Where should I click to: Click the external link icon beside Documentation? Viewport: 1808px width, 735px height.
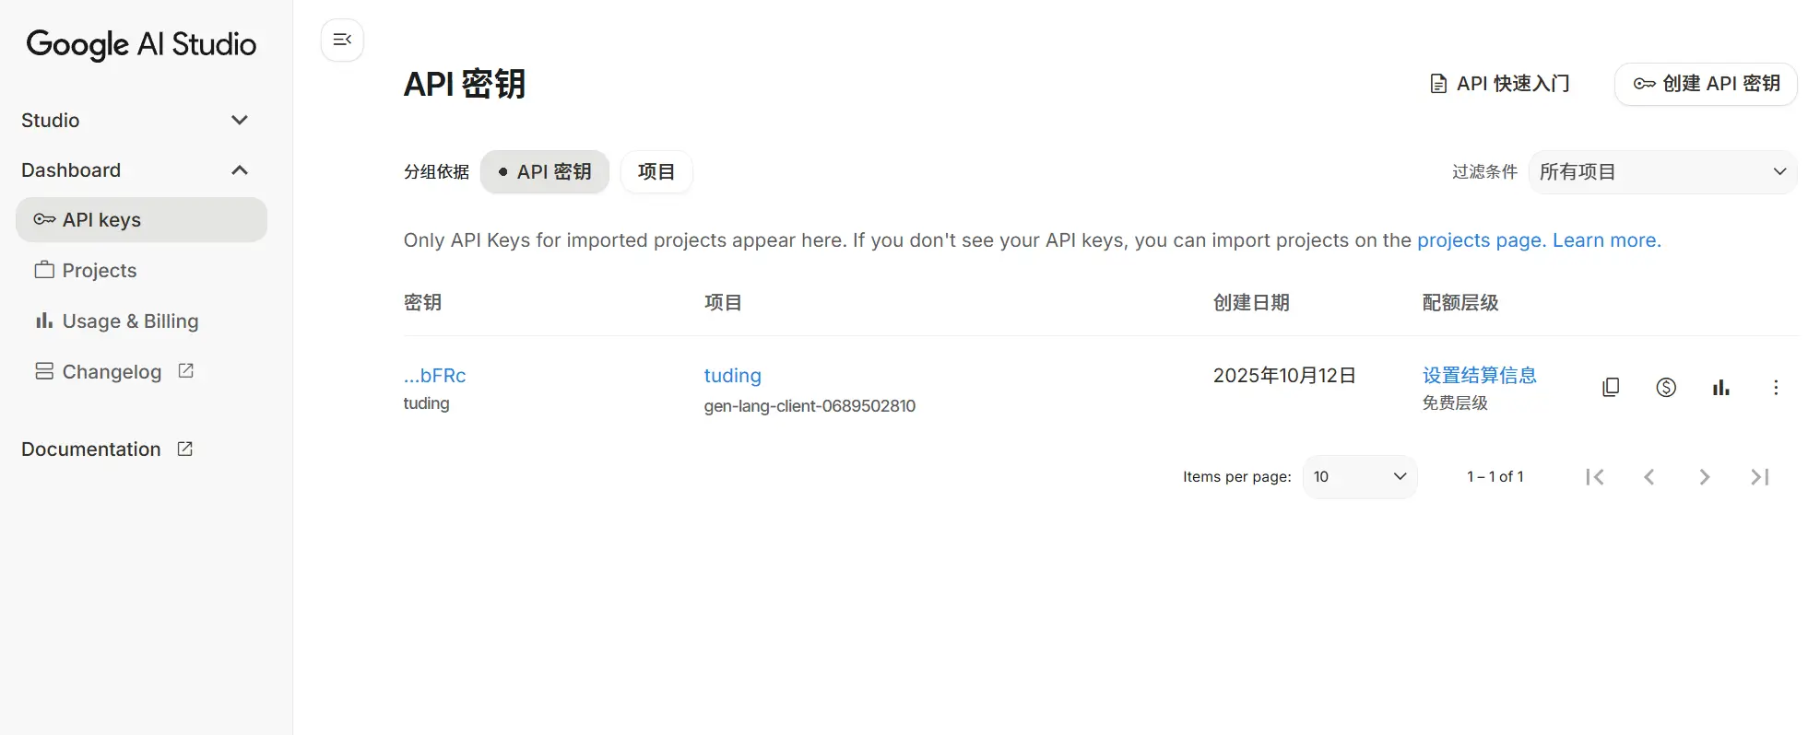[185, 449]
